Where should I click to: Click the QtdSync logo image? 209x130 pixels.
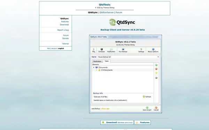pyautogui.click(x=122, y=22)
